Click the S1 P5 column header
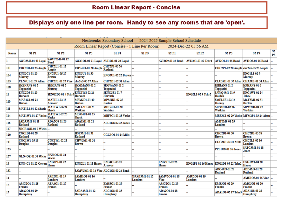The image size is (284, 199). 145,53
